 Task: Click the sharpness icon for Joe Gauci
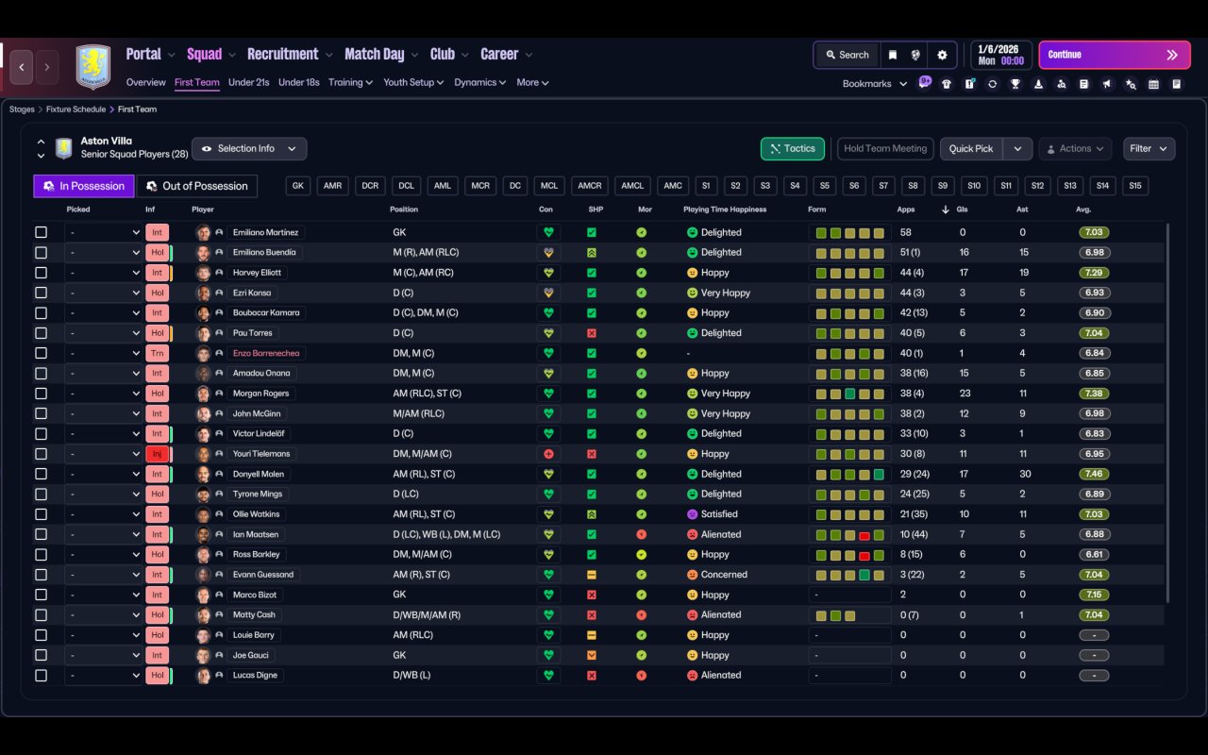(592, 655)
